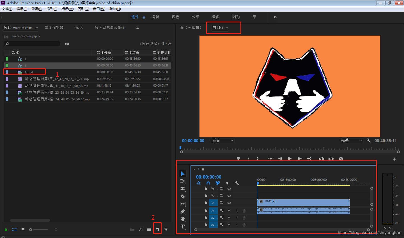Image resolution: width=404 pixels, height=238 pixels.
Task: Select the Track Select Forward tool
Action: [x=183, y=181]
